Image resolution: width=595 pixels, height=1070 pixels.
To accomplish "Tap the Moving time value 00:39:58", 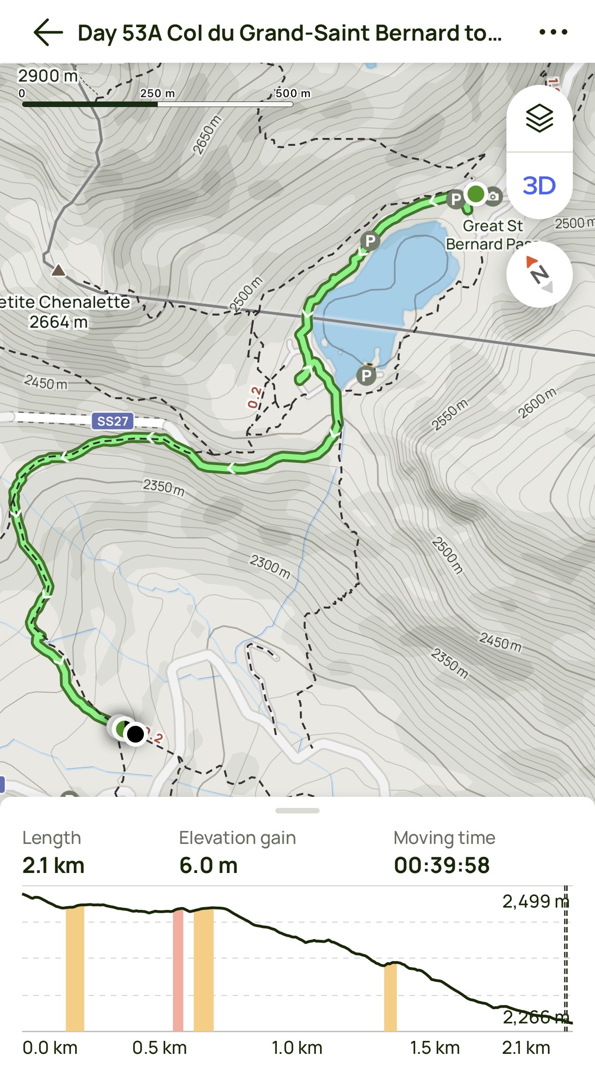I will point(441,865).
